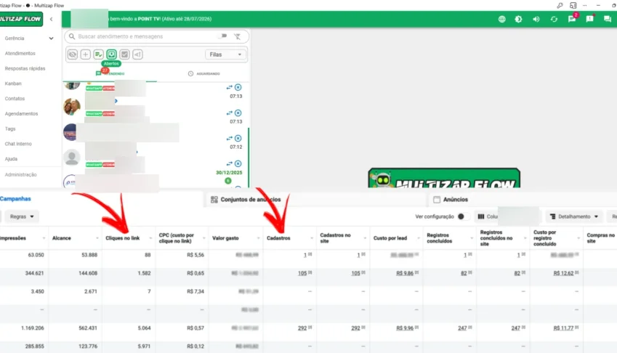Expand the Gerência sidebar section

coord(28,38)
